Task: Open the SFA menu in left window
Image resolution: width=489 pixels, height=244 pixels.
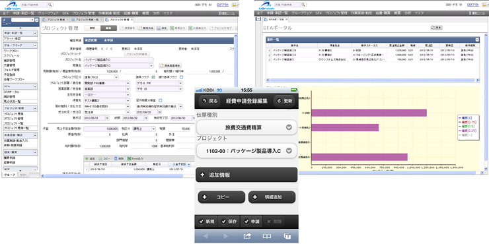Action: pos(65,13)
